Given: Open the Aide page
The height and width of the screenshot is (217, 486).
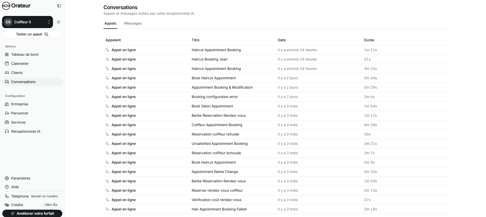Looking at the screenshot, I should coord(32,187).
